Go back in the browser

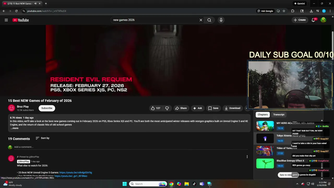click(4, 11)
